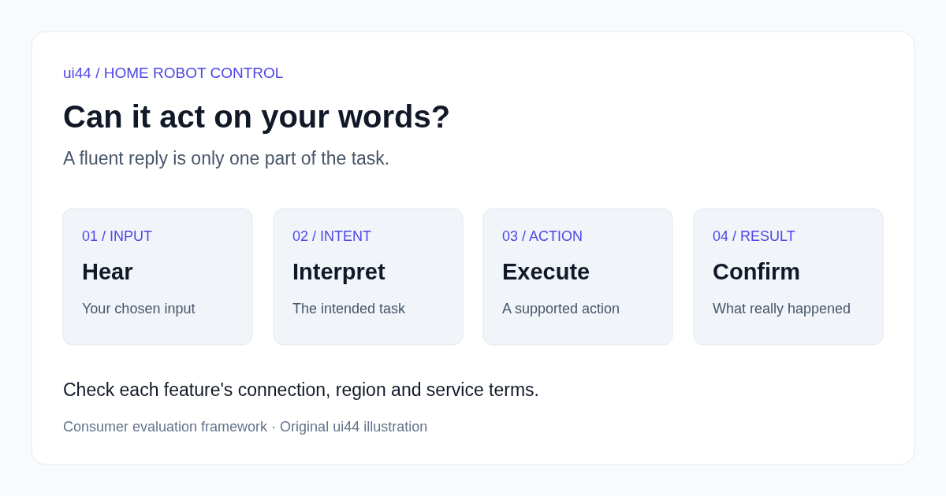Click the 'ui44 / HOME ROBOT CONTROL' breadcrumb text
Viewport: 946px width, 496px height.
coord(173,73)
